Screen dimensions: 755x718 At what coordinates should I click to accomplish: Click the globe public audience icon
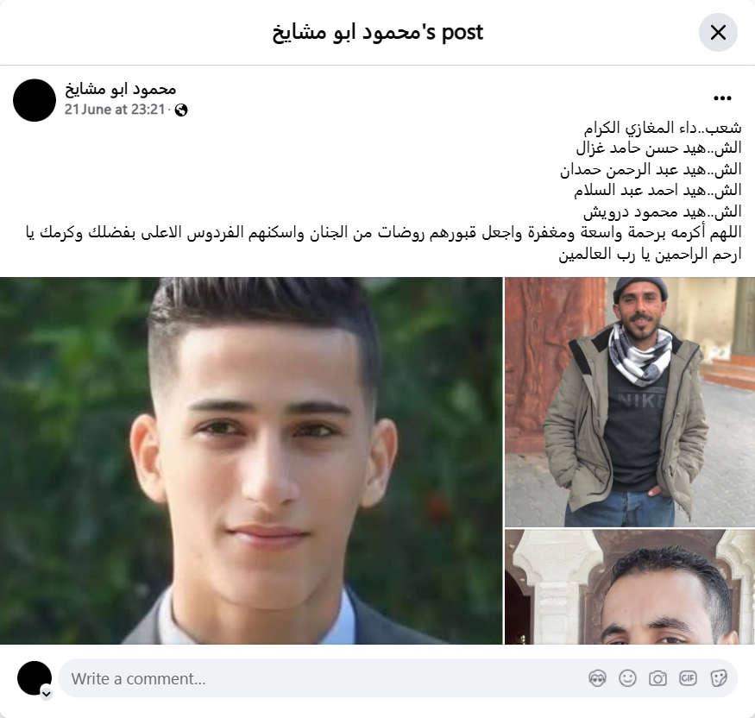[x=181, y=110]
